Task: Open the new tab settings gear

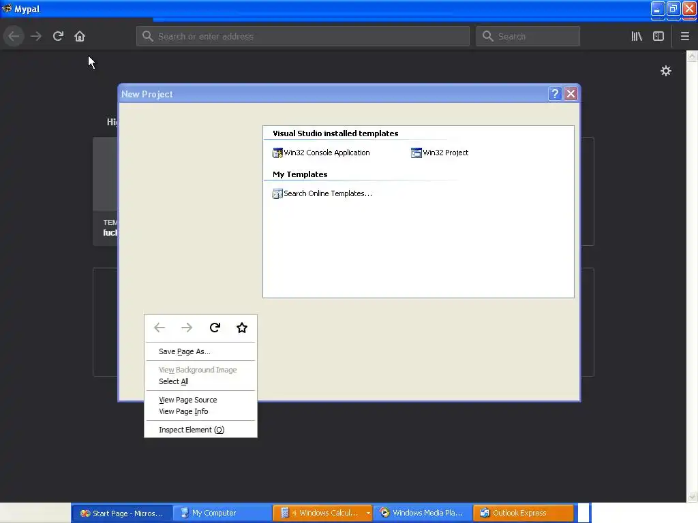Action: point(665,71)
